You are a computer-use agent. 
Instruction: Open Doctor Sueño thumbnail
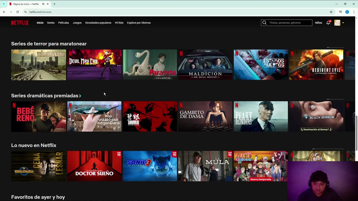[x=94, y=166]
